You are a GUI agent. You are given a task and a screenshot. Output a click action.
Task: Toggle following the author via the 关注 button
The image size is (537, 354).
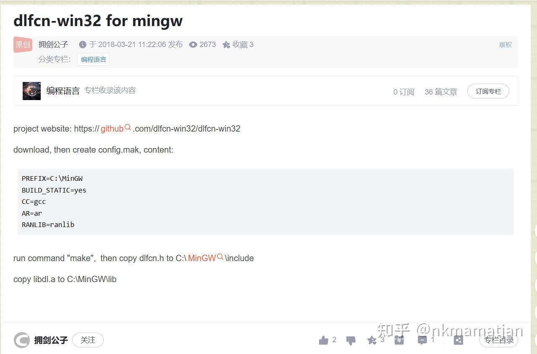click(88, 340)
